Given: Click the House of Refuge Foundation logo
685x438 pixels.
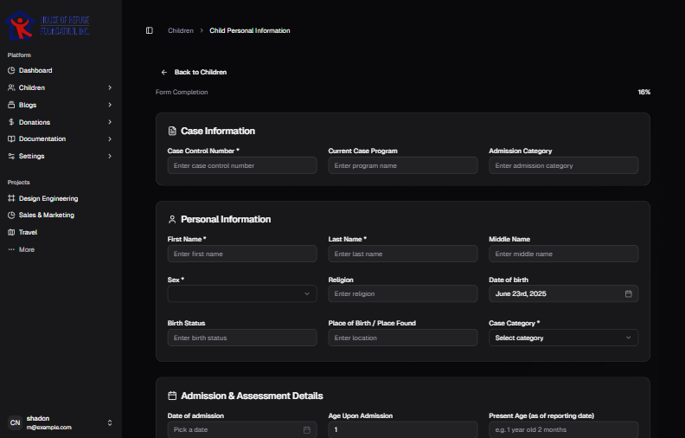Looking at the screenshot, I should [49, 26].
